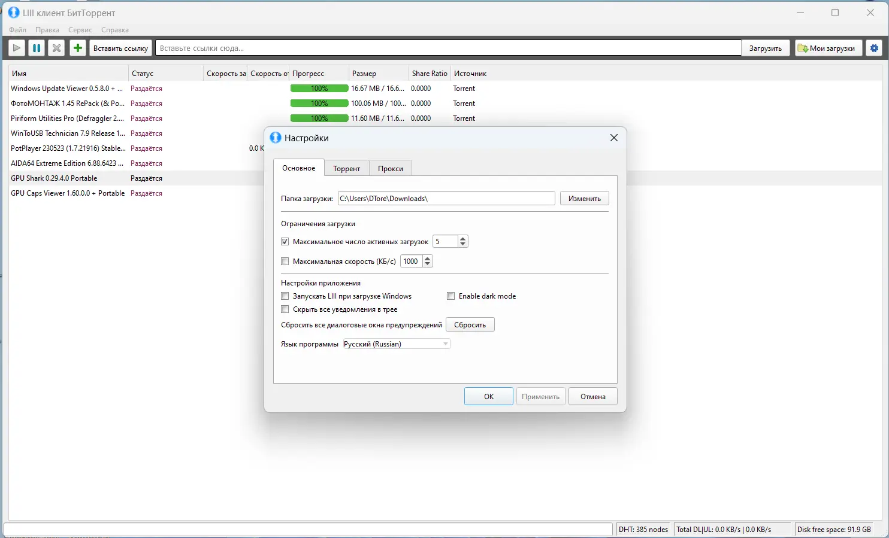Viewport: 889px width, 538px height.
Task: Click the Remove (X) toolbar icon
Action: click(x=56, y=48)
